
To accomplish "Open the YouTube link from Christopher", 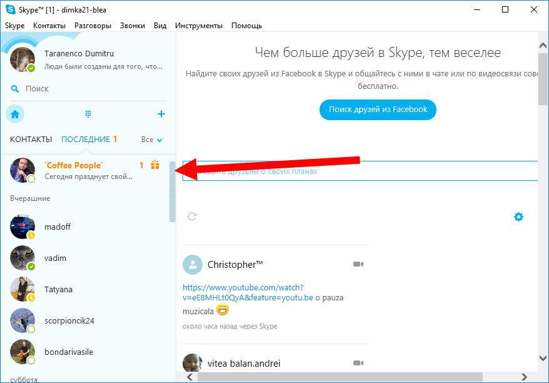I will coord(248,293).
